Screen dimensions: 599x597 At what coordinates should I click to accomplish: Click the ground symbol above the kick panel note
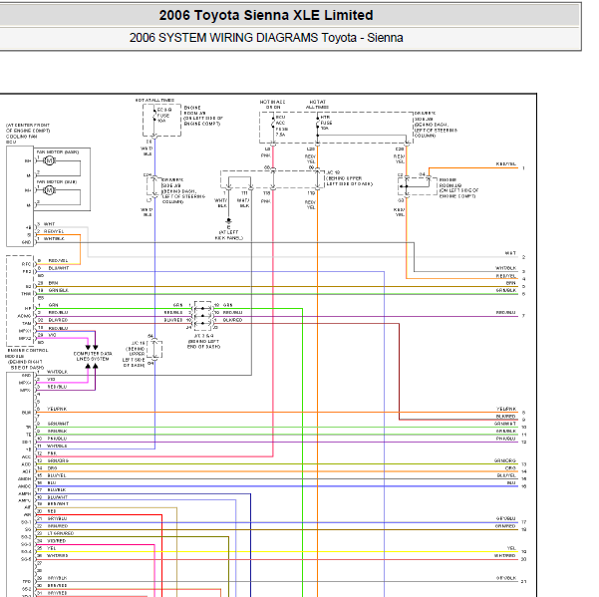coord(228,222)
